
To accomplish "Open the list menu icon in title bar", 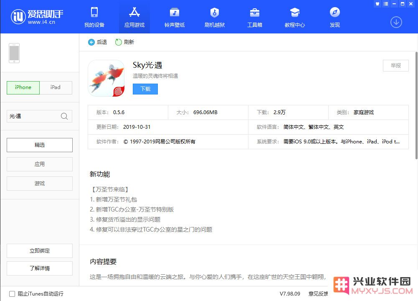I will click(x=386, y=4).
